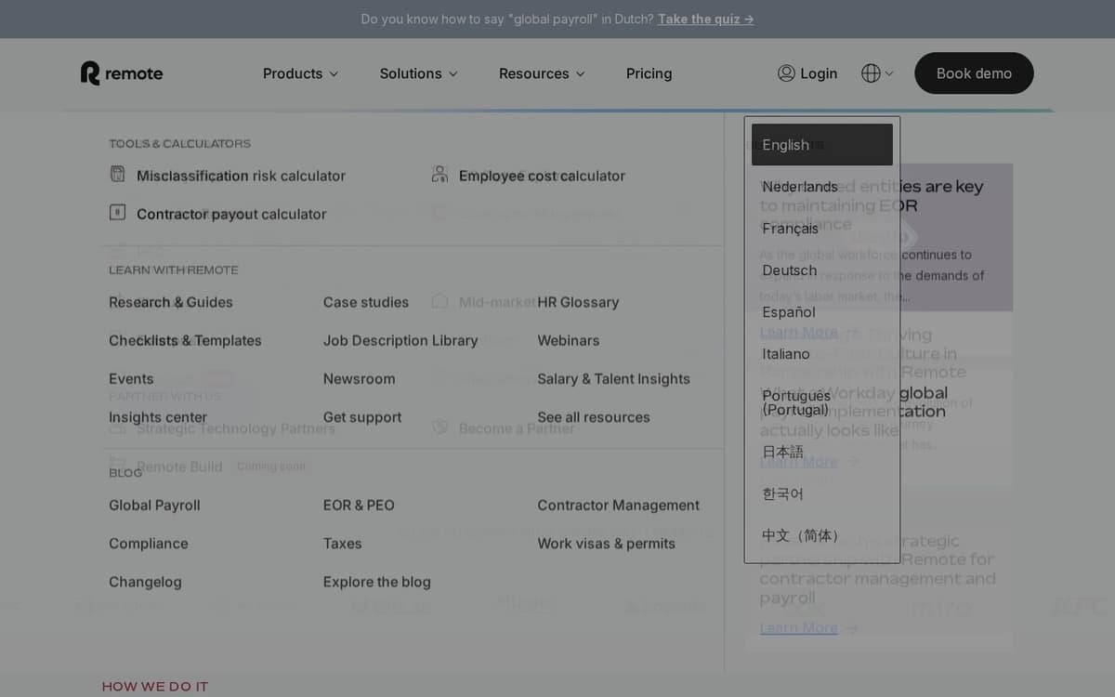
Task: Open EOR & PEO blog category
Action: coord(359,505)
